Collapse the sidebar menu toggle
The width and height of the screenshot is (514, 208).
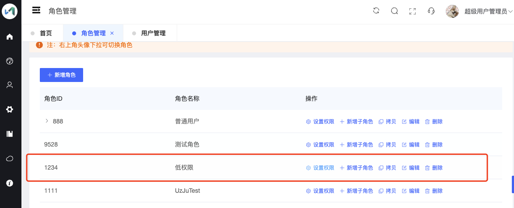[x=36, y=11]
